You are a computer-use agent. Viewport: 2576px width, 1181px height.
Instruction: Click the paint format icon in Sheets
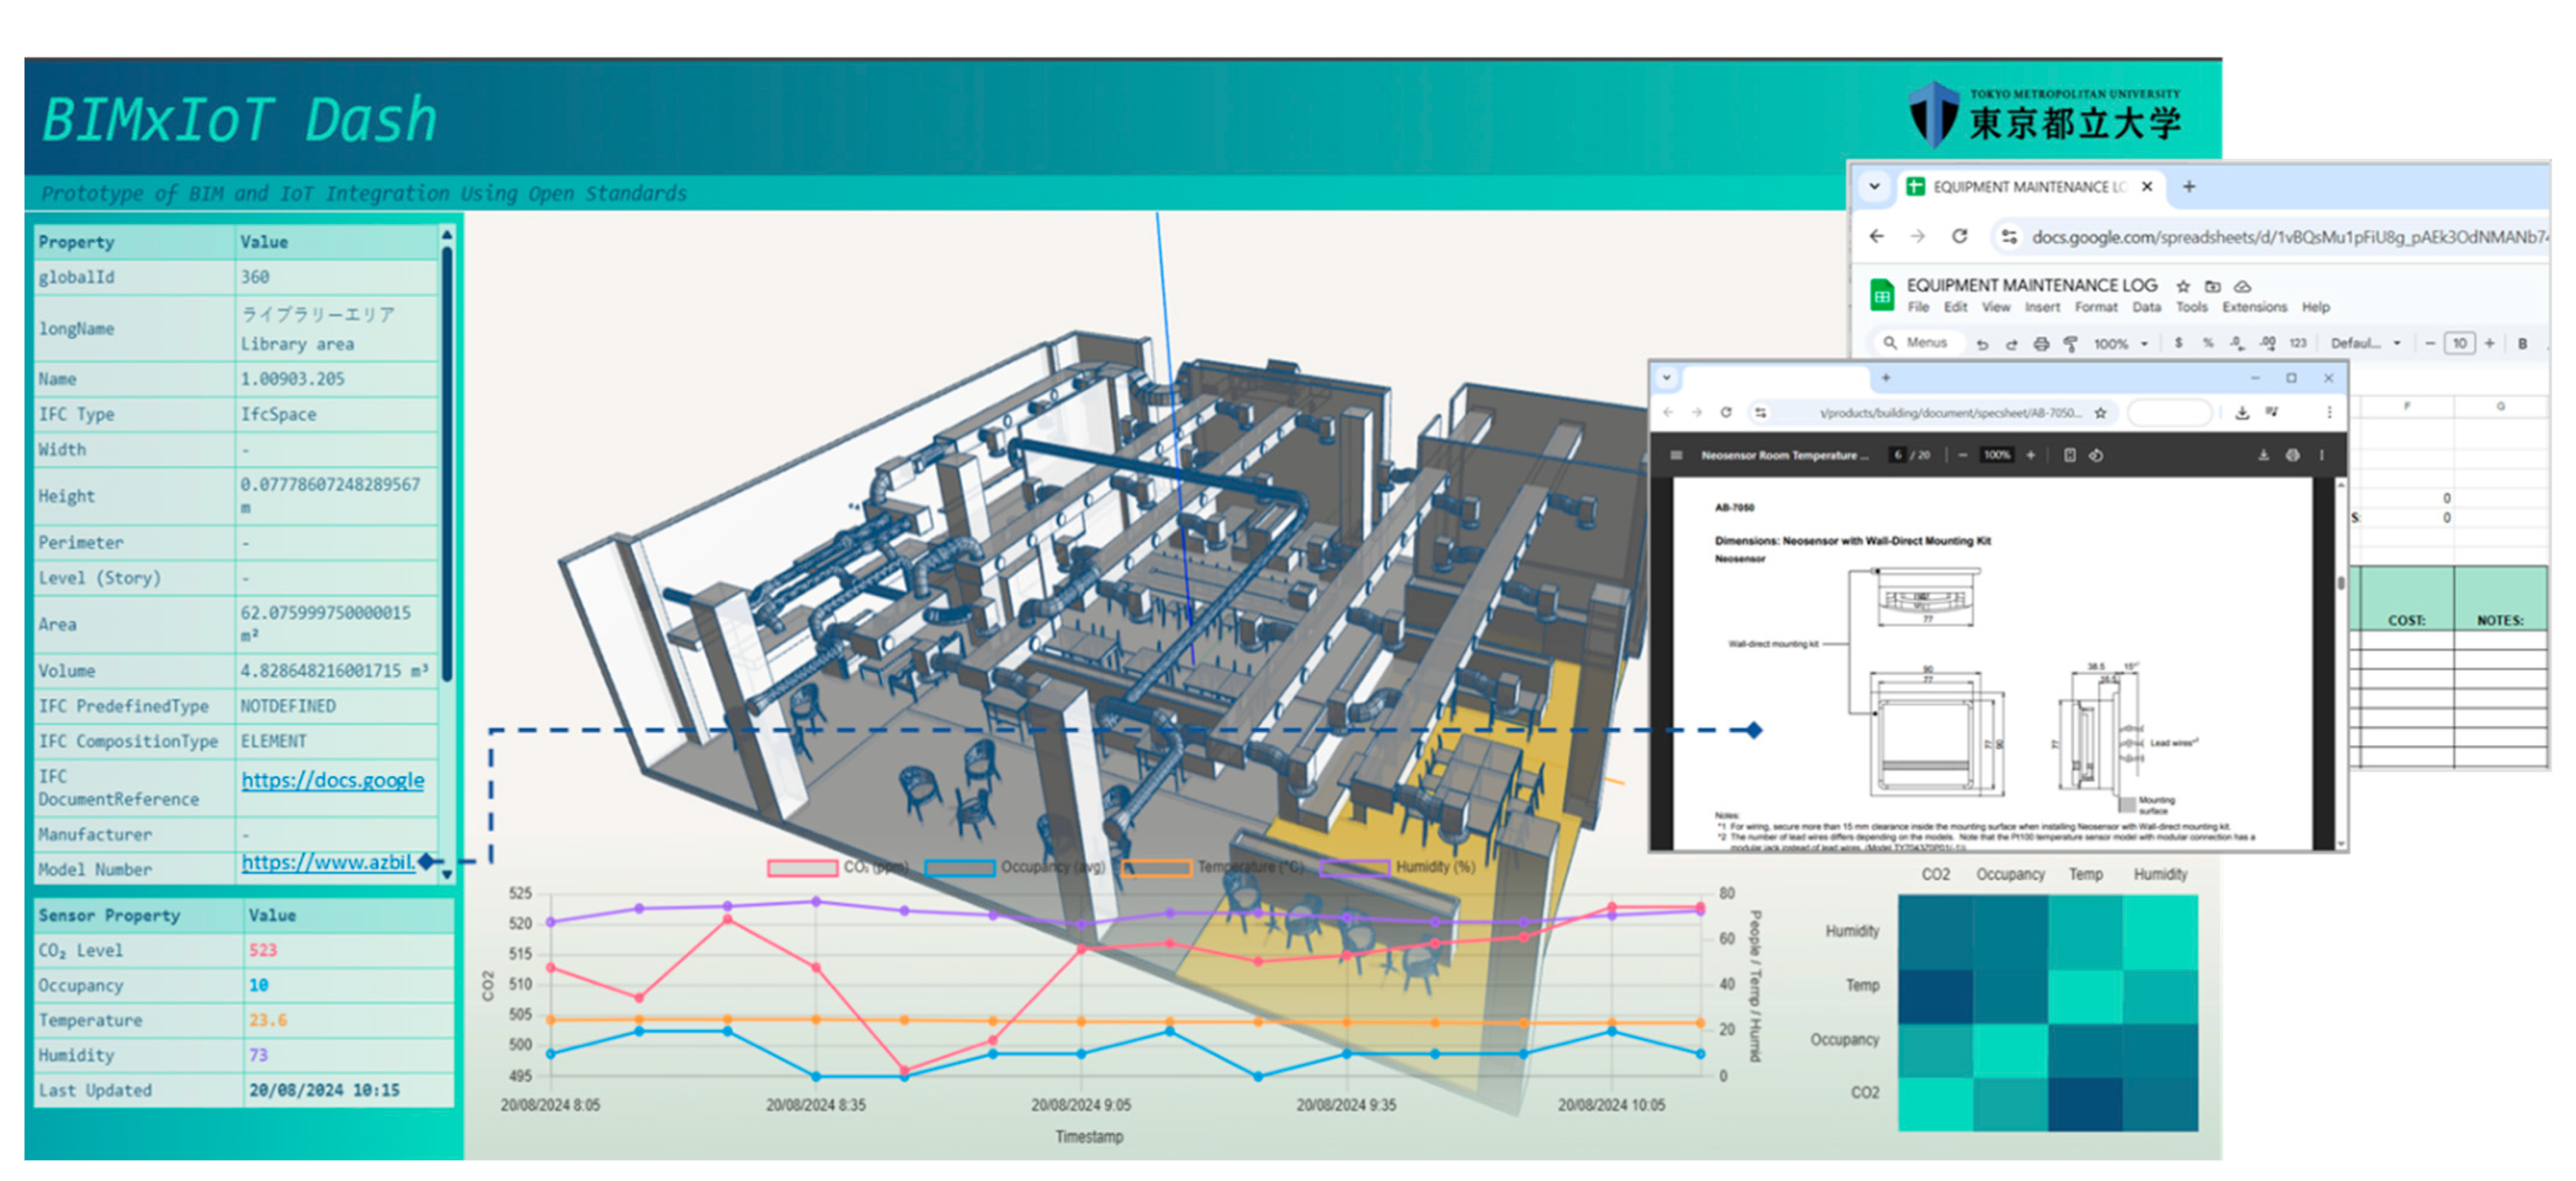point(2070,343)
